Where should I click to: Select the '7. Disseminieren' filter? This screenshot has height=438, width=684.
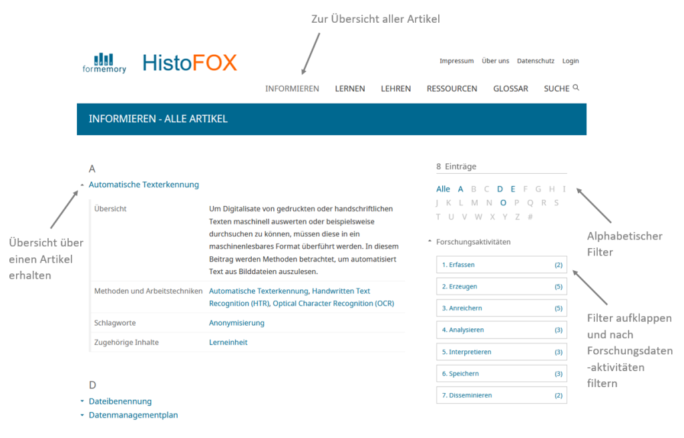click(501, 395)
